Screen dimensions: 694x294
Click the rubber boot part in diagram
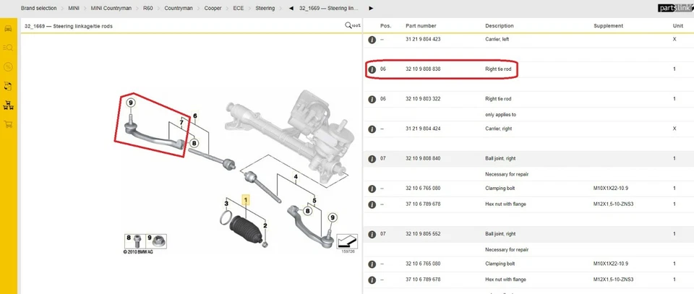[247, 229]
